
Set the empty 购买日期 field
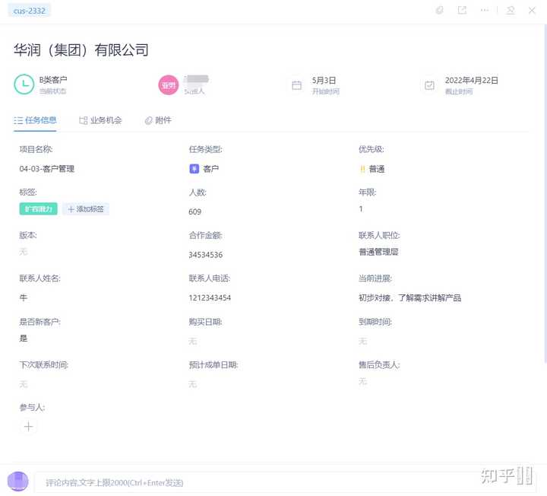coord(193,341)
